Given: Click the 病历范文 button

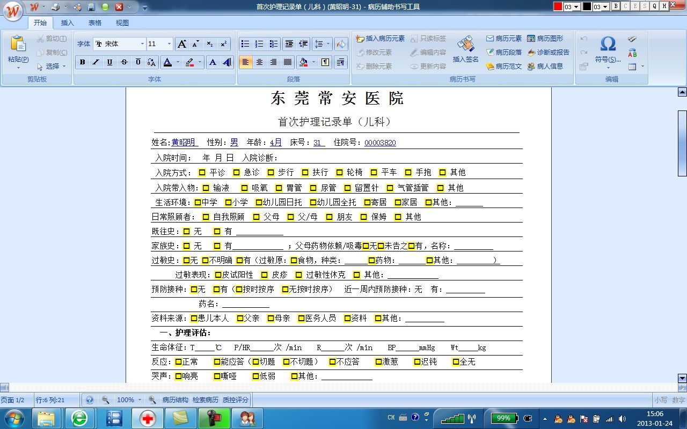Looking at the screenshot, I should click(504, 66).
